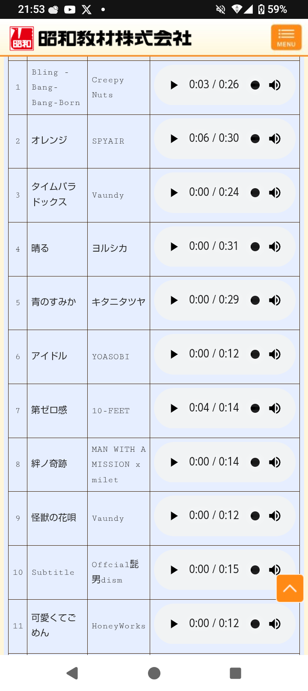Open recent apps with square button
This screenshot has height=691, width=308.
(x=235, y=673)
